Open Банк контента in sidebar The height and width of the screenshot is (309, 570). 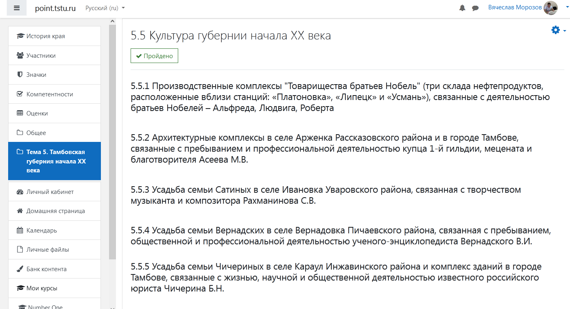(x=55, y=269)
